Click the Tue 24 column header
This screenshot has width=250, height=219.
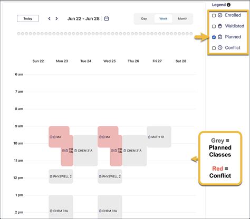tap(86, 61)
